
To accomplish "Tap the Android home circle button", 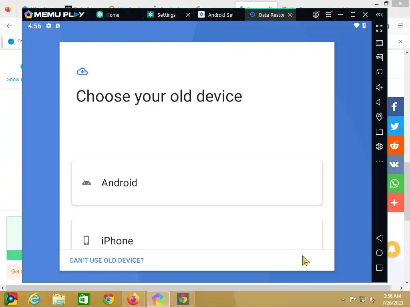I will (x=379, y=253).
